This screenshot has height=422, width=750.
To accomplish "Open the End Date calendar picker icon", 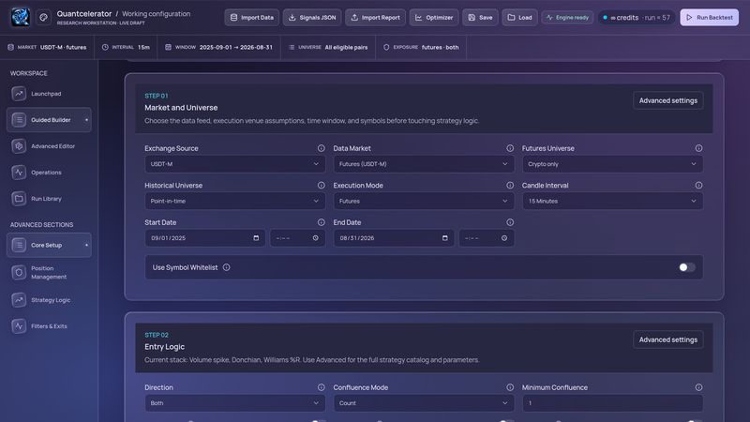I will (x=444, y=238).
